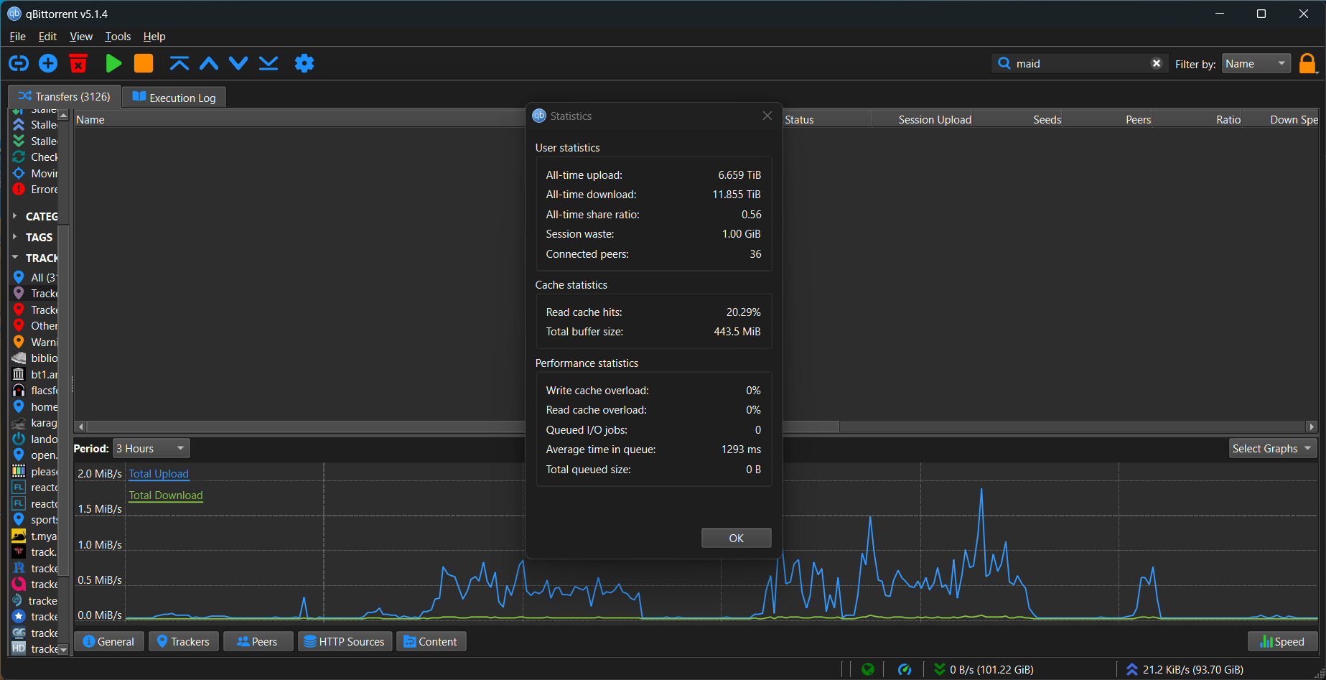Select the 'lando' tracker in sidebar
Image resolution: width=1326 pixels, height=680 pixels.
click(x=35, y=439)
